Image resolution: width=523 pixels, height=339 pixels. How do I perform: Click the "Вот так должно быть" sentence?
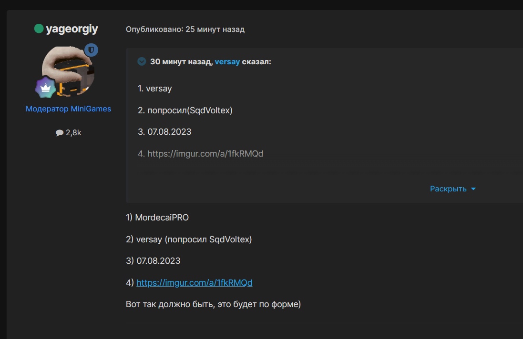pos(213,304)
